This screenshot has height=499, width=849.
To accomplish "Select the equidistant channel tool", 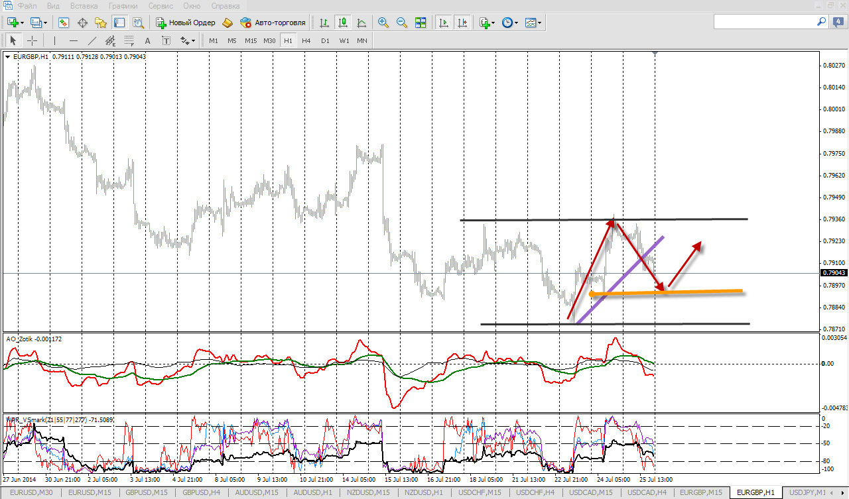I will point(110,40).
